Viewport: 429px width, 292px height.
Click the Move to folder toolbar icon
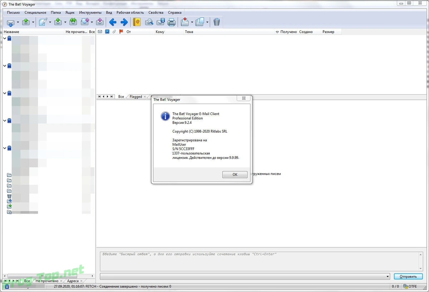click(184, 22)
